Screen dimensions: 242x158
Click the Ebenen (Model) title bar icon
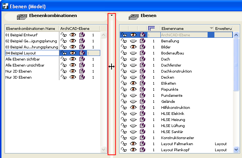(5, 6)
